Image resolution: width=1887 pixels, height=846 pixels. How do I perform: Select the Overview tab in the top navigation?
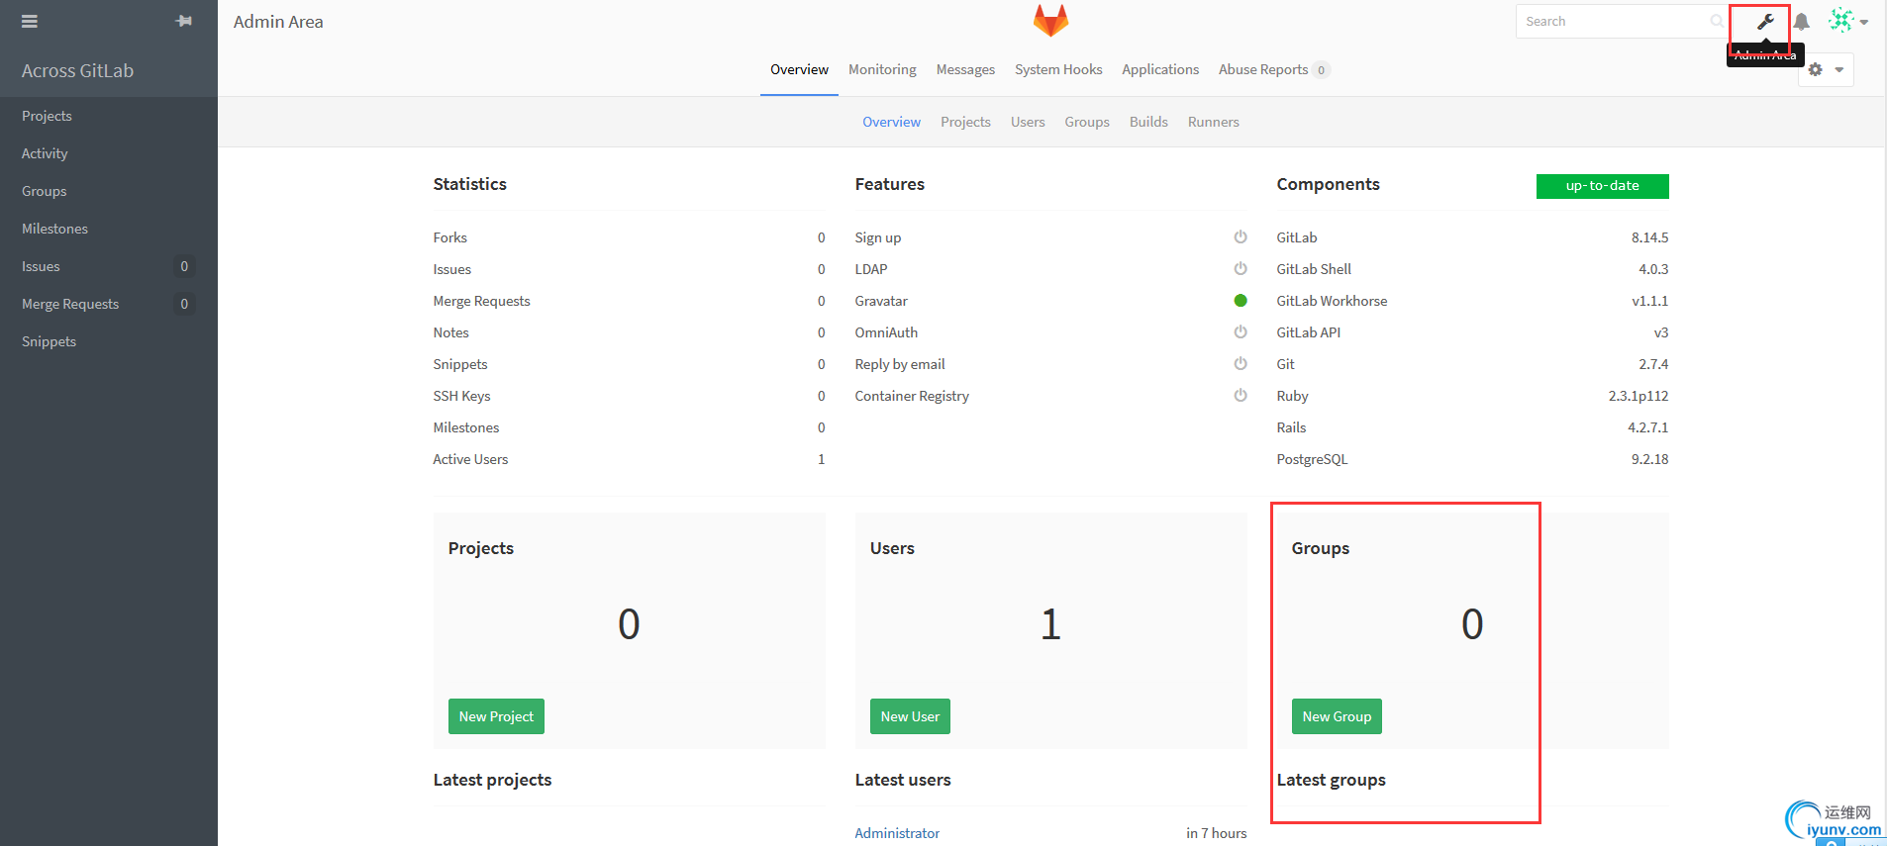799,69
